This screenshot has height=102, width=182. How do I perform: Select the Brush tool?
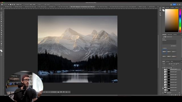1,23
